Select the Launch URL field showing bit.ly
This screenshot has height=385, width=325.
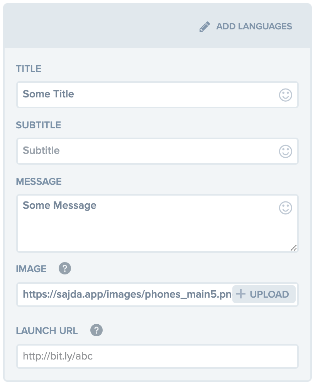(x=116, y=356)
